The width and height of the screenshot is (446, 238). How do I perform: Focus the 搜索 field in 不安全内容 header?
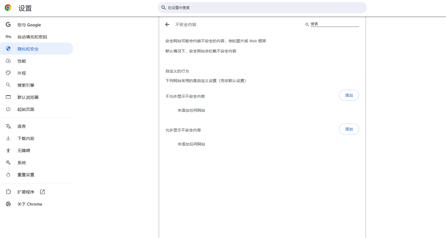[x=335, y=24]
